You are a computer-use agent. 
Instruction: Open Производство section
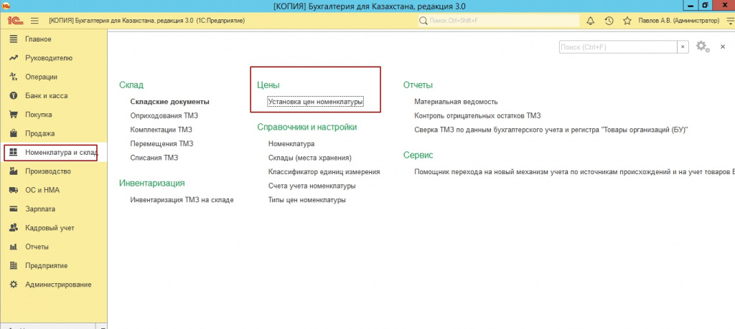(48, 171)
